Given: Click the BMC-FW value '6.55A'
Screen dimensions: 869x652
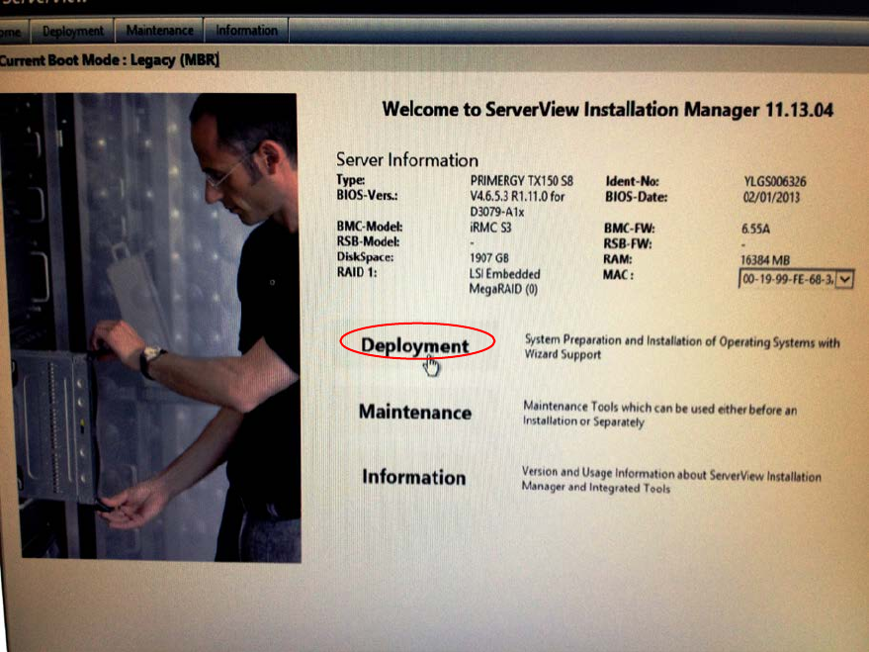Looking at the screenshot, I should click(755, 229).
